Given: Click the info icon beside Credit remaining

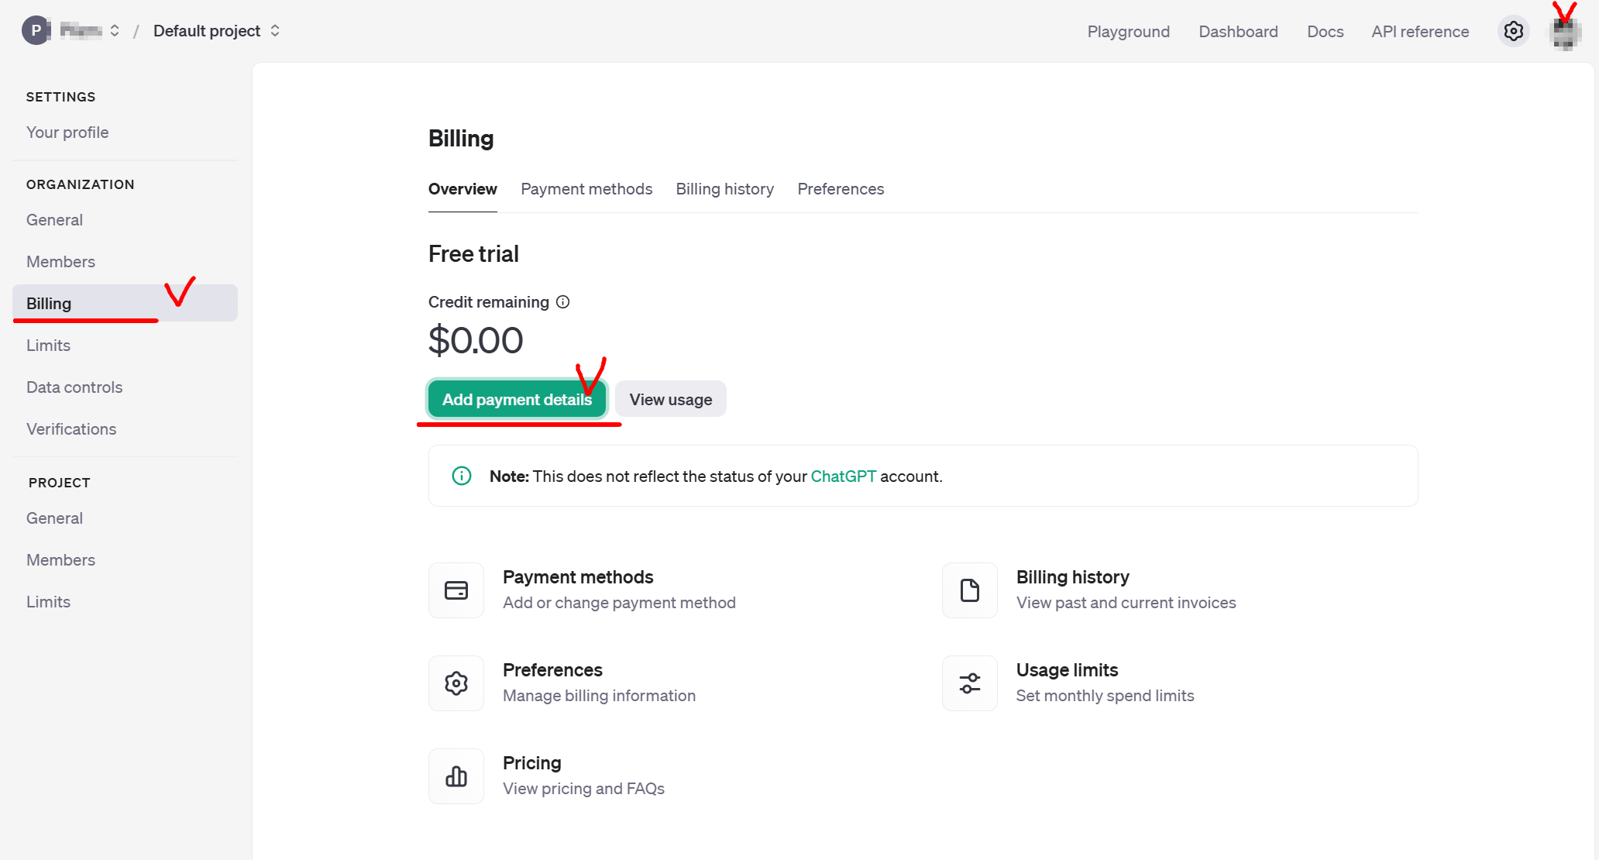Looking at the screenshot, I should [x=563, y=302].
